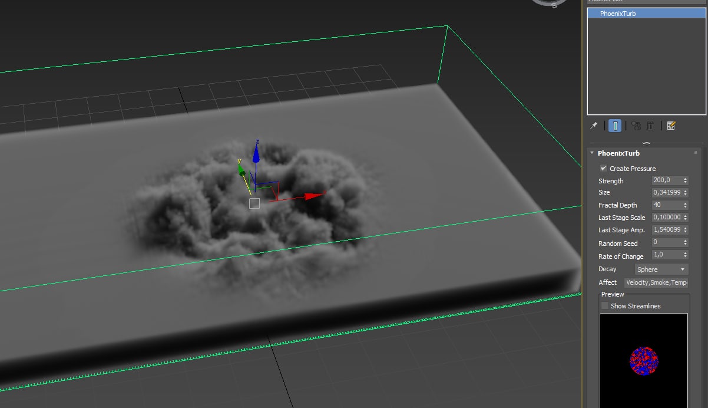Click the Last Stage Amp. spinner

pyautogui.click(x=686, y=230)
